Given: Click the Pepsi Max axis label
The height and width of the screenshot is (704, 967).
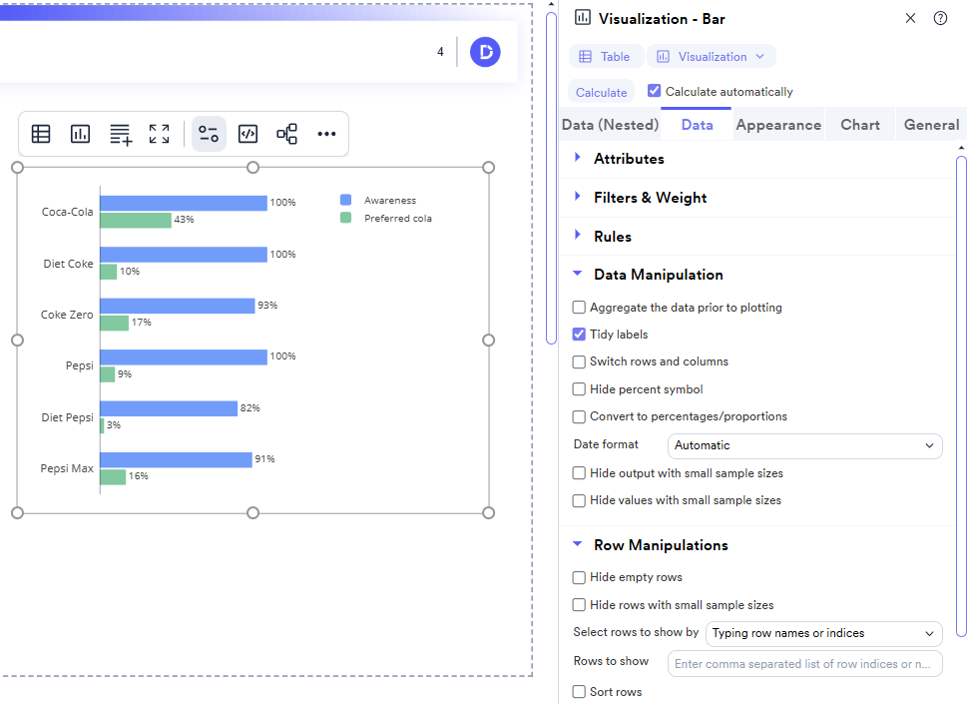Looking at the screenshot, I should pos(67,469).
